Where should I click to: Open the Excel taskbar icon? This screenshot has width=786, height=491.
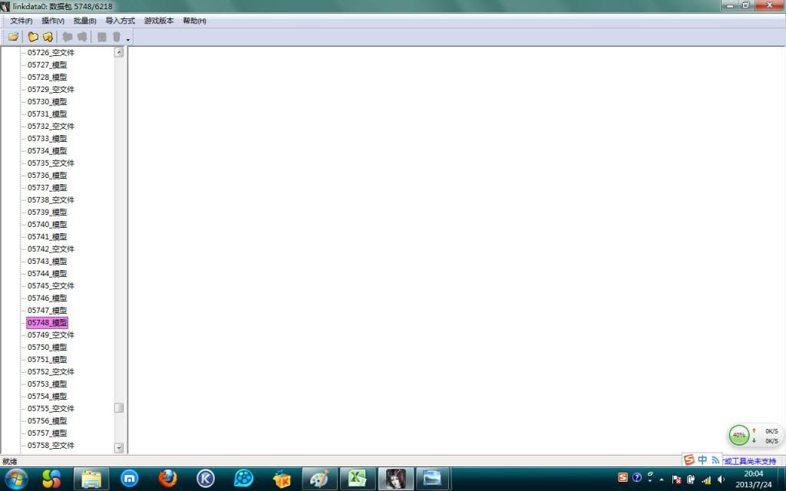pyautogui.click(x=357, y=479)
